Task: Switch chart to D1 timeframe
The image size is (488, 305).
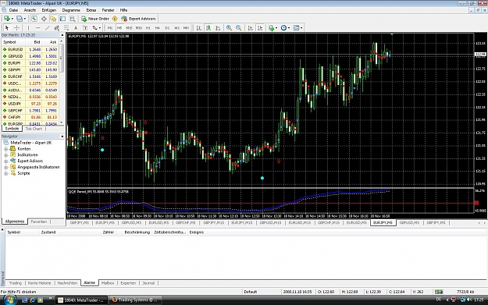Action: pos(167,28)
